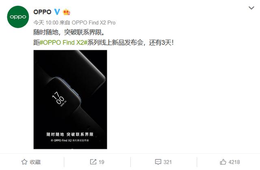Click the OPPO Find X2 Pro source link
Viewport: 260px width, 170px height.
[x=93, y=22]
